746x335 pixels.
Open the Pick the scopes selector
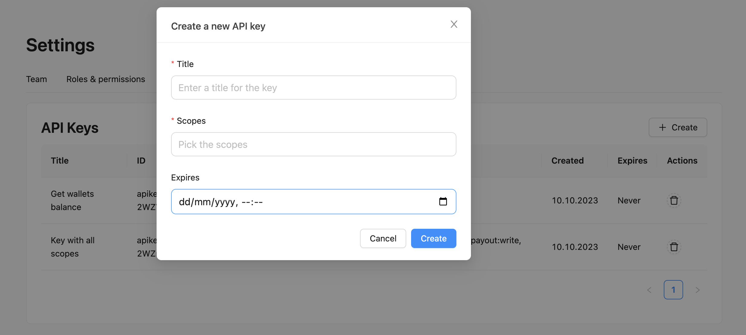coord(313,144)
